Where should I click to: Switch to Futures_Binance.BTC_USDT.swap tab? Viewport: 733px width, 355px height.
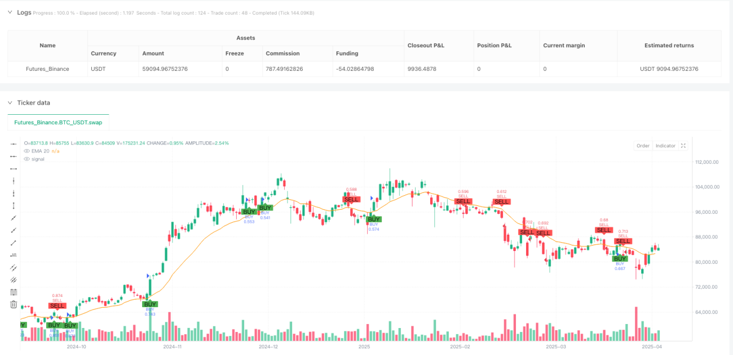click(59, 123)
